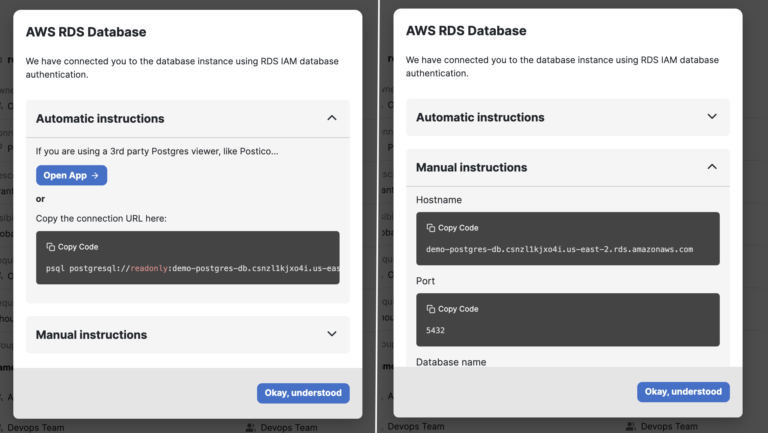Screen dimensions: 768x433
Task: Collapse Automatic instructions in left dialog
Action: click(x=332, y=118)
